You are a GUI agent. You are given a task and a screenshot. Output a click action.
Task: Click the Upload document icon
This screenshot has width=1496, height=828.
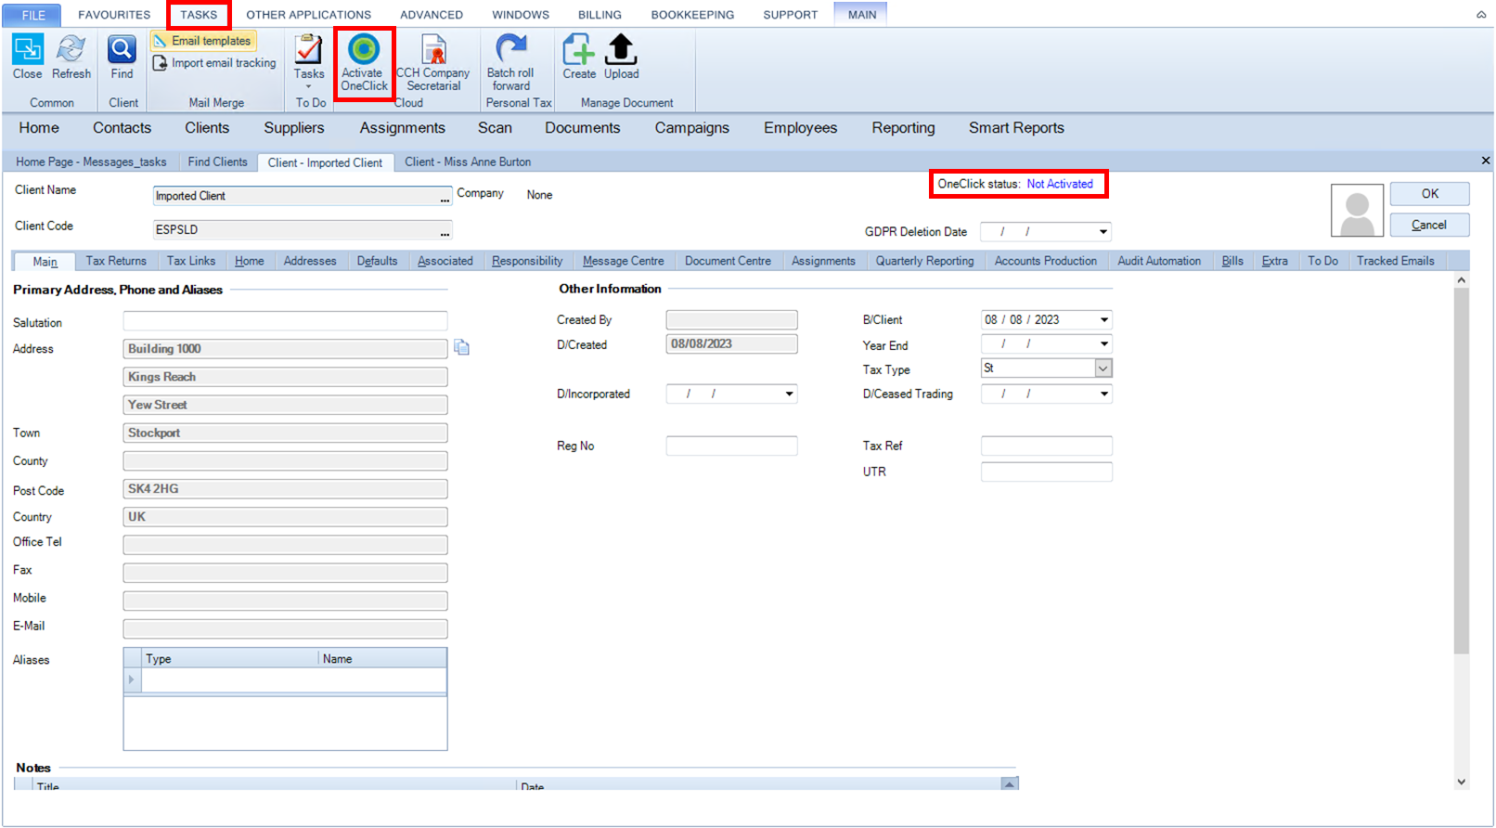click(621, 49)
